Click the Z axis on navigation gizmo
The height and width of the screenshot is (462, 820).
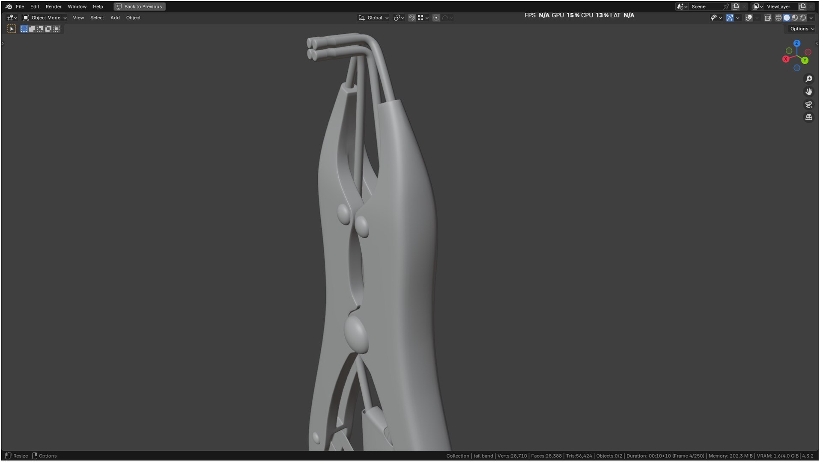pos(797,43)
